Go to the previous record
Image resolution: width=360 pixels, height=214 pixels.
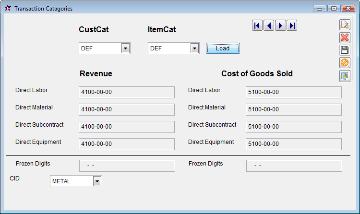[x=269, y=25]
